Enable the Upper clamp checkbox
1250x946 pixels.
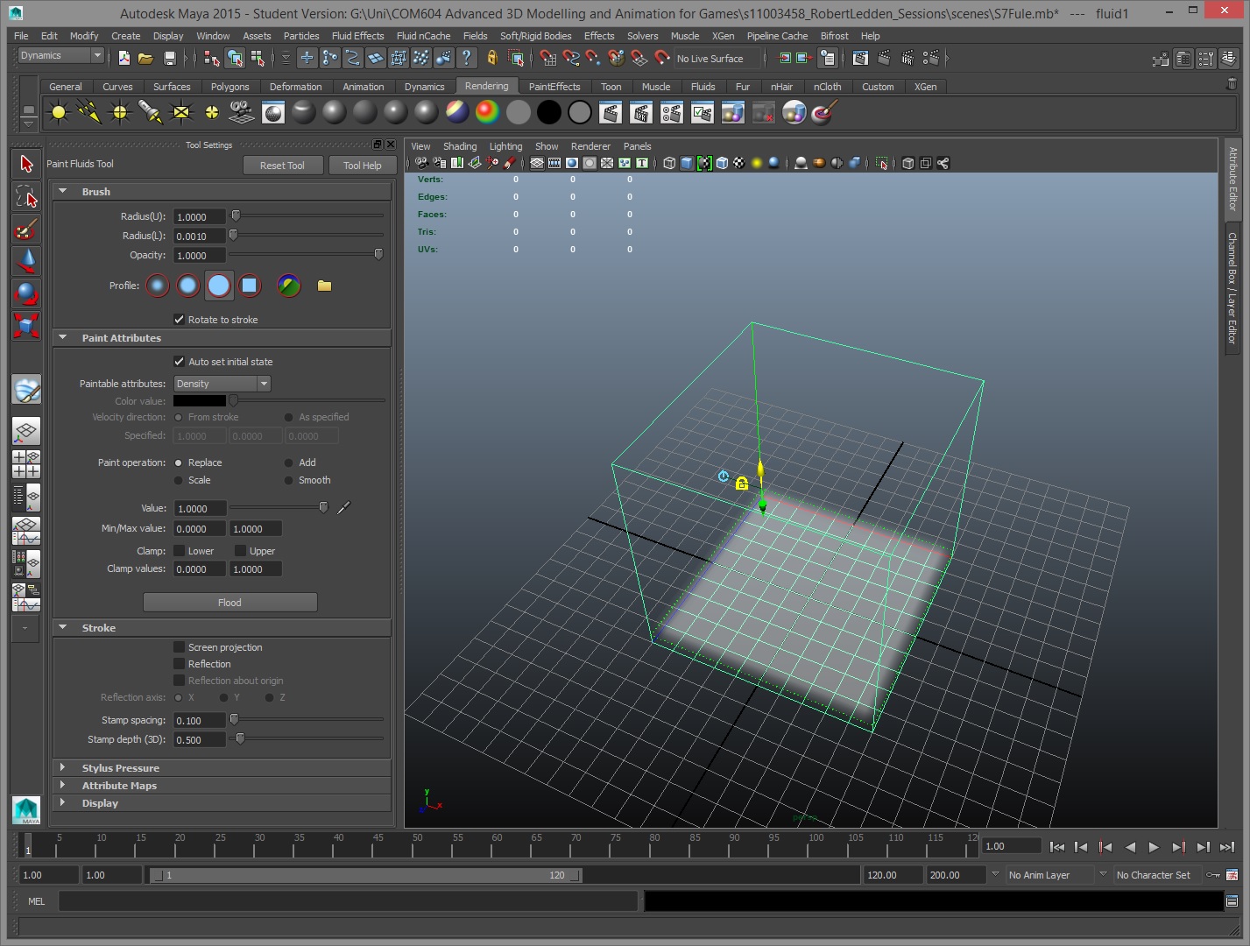point(240,551)
